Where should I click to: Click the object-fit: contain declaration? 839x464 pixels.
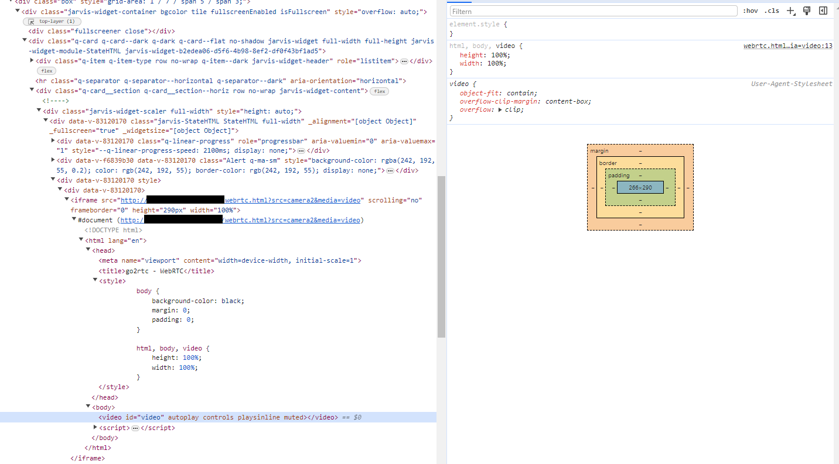coord(499,93)
